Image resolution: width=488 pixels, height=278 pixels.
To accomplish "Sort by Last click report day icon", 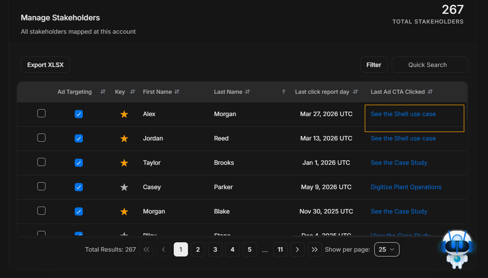I will pos(356,92).
